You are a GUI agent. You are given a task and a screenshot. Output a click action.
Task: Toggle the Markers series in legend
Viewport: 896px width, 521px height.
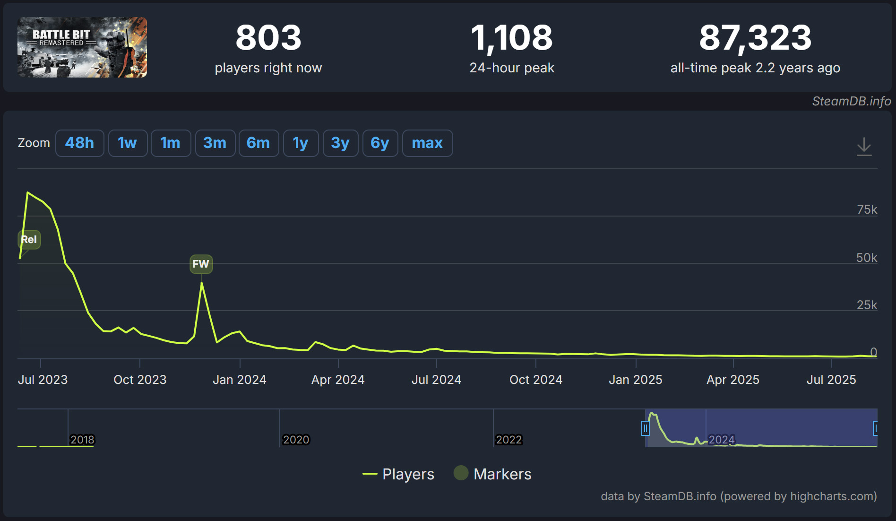click(x=492, y=474)
